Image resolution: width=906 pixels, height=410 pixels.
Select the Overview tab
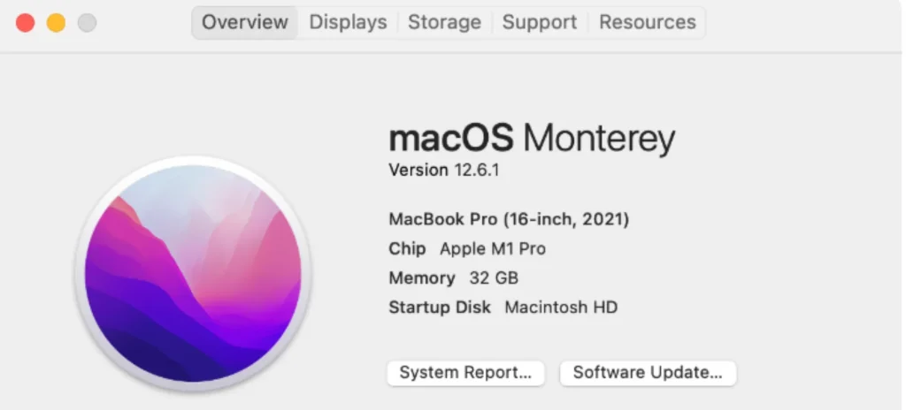(245, 23)
